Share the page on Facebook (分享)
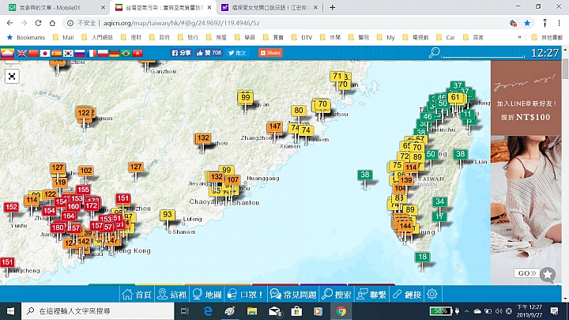The height and width of the screenshot is (320, 569). pyautogui.click(x=181, y=53)
